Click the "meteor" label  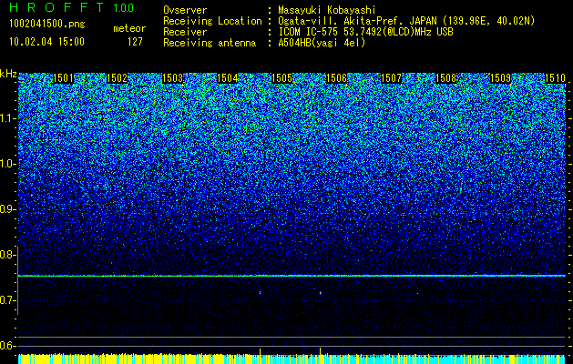tap(129, 28)
